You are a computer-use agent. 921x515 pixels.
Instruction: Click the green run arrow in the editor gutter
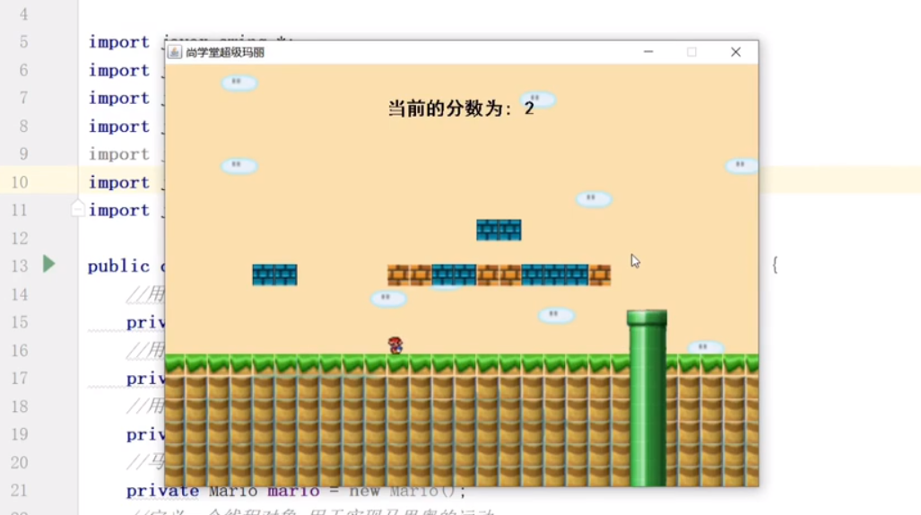pyautogui.click(x=49, y=264)
